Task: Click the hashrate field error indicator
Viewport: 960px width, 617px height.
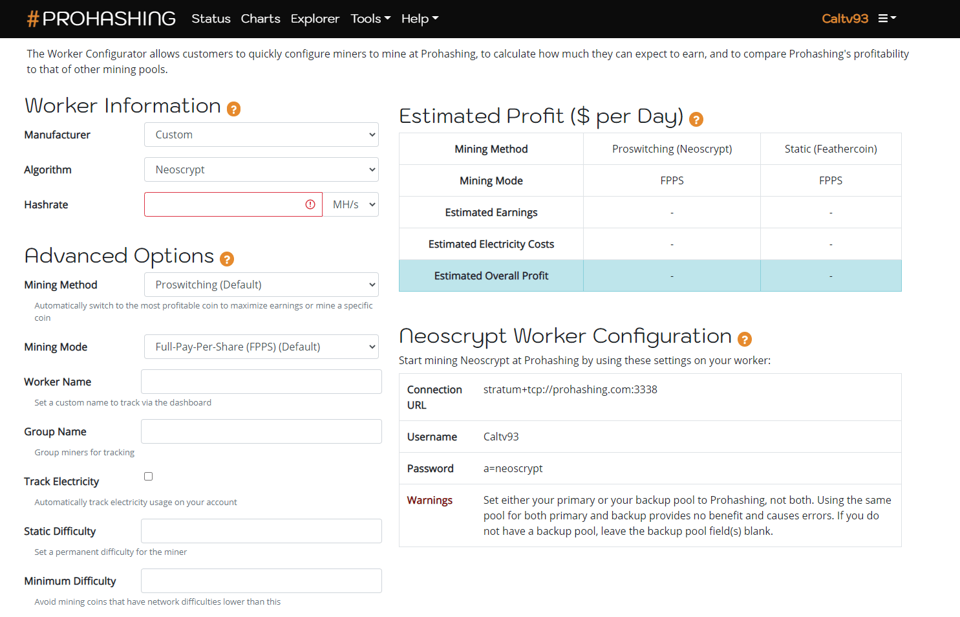Action: coord(310,204)
